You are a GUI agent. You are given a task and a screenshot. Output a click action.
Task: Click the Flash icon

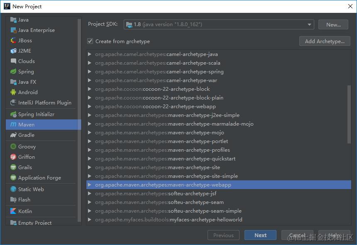(x=13, y=199)
